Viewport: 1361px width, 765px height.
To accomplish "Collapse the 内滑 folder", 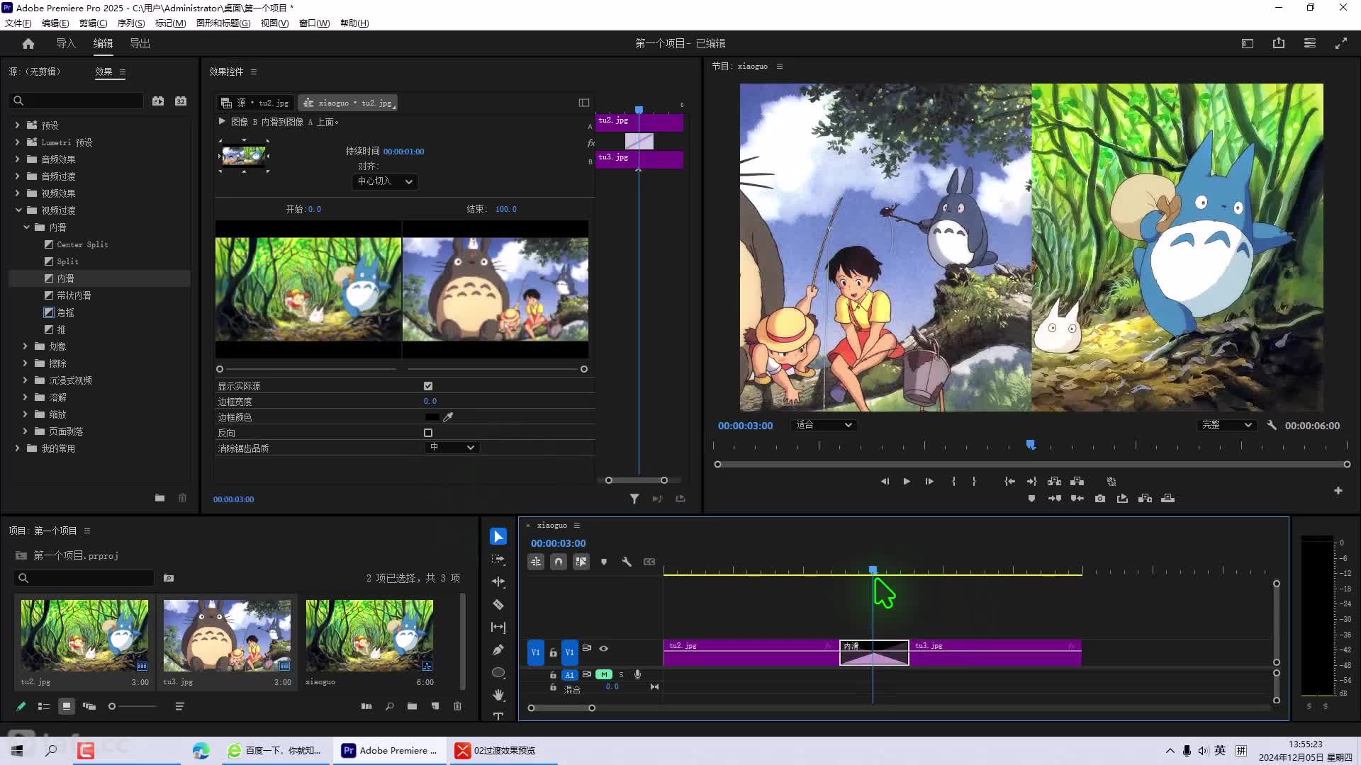I will pos(26,227).
